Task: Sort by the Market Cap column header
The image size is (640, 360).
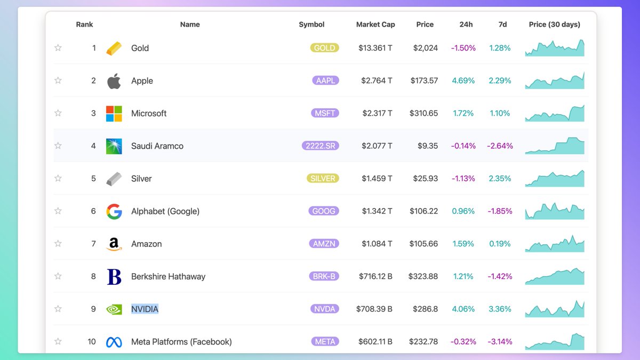Action: click(375, 25)
